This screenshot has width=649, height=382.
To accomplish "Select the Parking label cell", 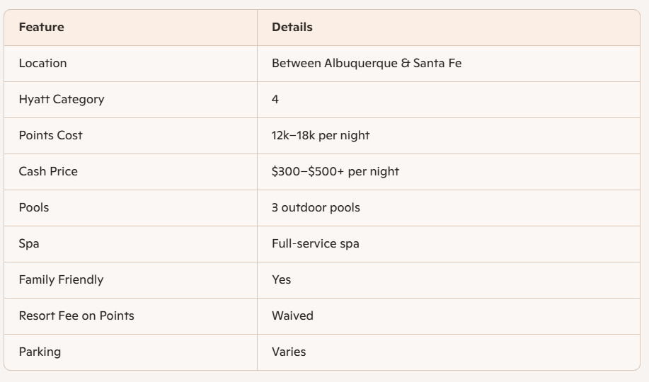I will [40, 352].
